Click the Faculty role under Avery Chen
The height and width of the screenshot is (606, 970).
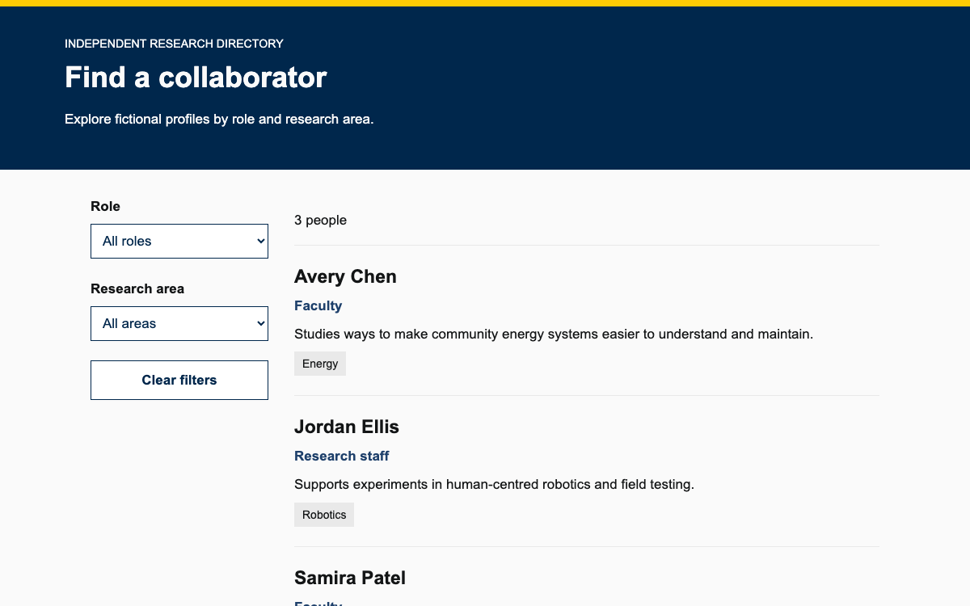point(318,305)
